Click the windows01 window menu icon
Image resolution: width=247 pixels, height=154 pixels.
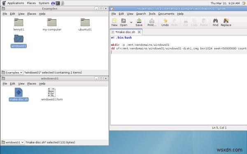coord(3,78)
